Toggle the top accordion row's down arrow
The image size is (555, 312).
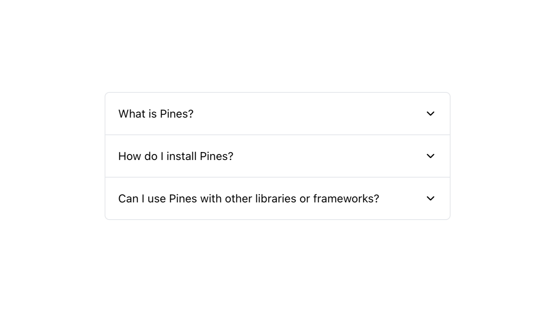[430, 114]
